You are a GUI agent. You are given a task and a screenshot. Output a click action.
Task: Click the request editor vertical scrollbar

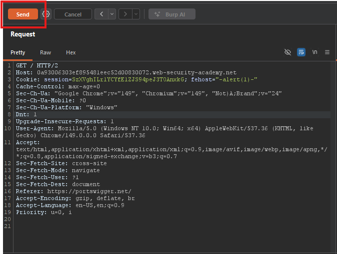point(333,157)
